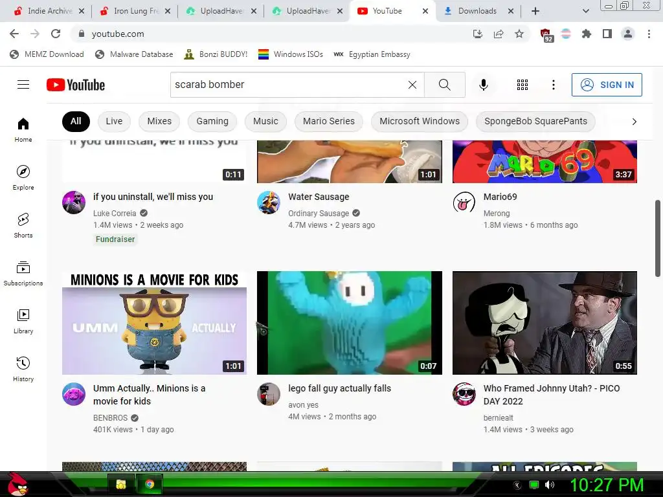This screenshot has height=497, width=663.
Task: Select the Music filter chip
Action: [265, 121]
